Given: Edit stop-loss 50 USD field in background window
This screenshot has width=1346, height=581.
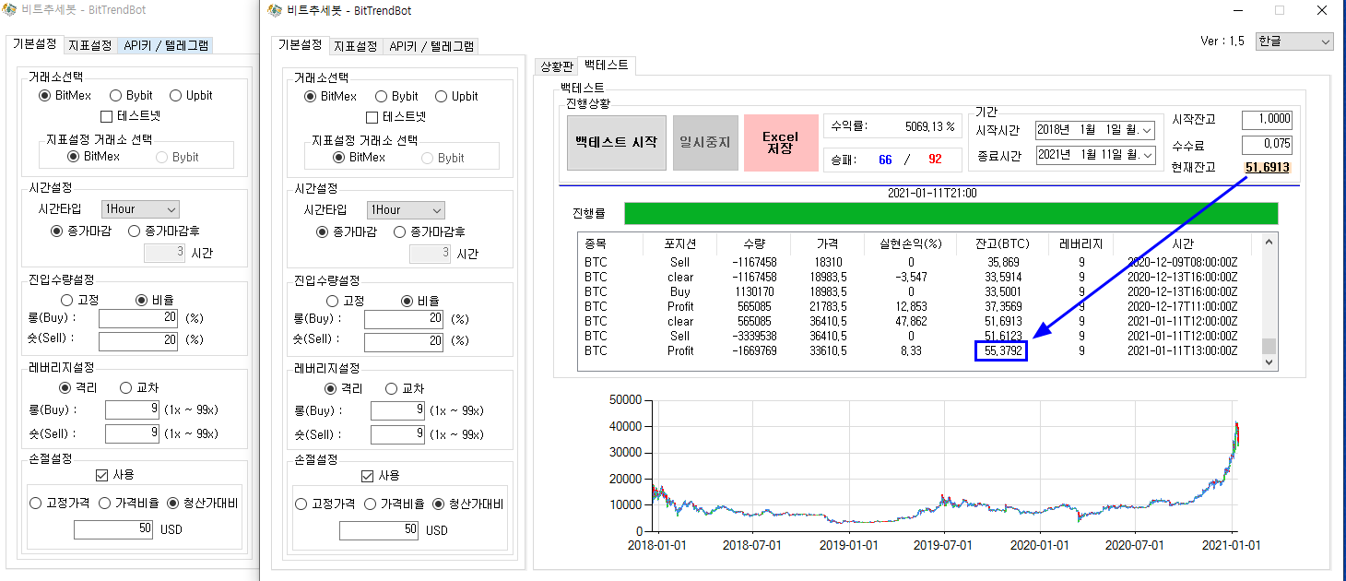Looking at the screenshot, I should pyautogui.click(x=113, y=529).
